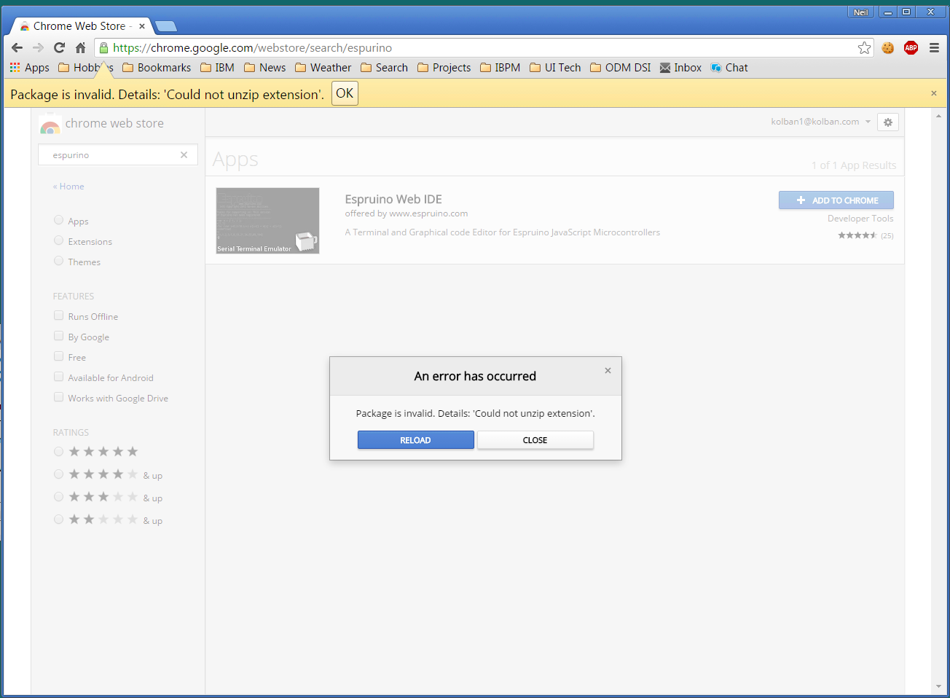The width and height of the screenshot is (950, 698).
Task: Open the Adblock Plus ABP icon
Action: click(x=911, y=48)
